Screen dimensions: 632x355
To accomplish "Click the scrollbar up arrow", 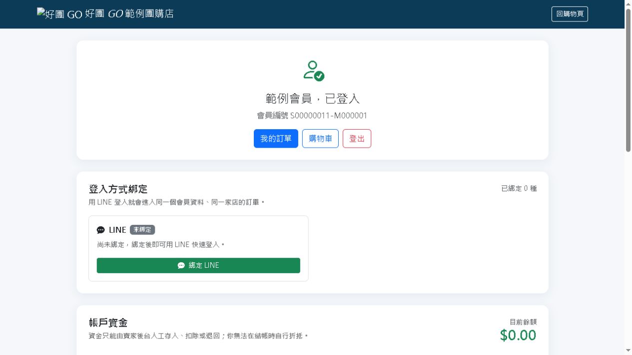I will (629, 4).
